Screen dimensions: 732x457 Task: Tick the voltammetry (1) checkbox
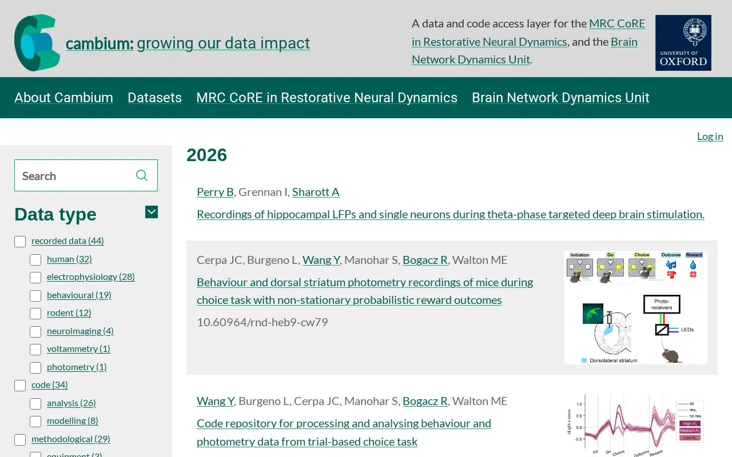[x=35, y=349]
